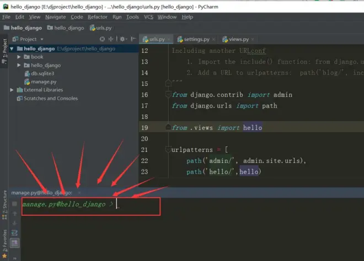Hide the Project panel using the hide icon

(133, 39)
